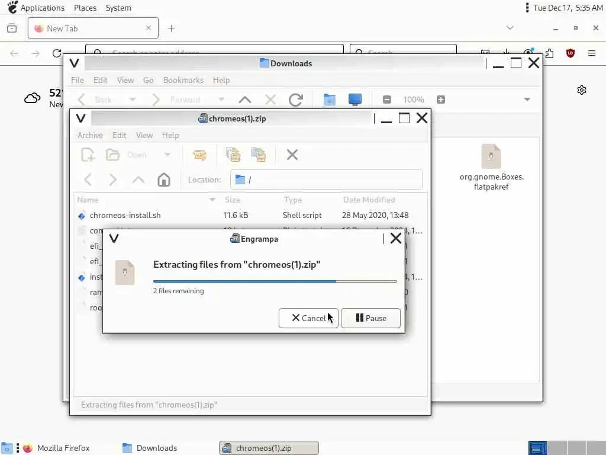Click the stop operation X icon in archive toolbar
This screenshot has width=606, height=455.
pyautogui.click(x=292, y=155)
